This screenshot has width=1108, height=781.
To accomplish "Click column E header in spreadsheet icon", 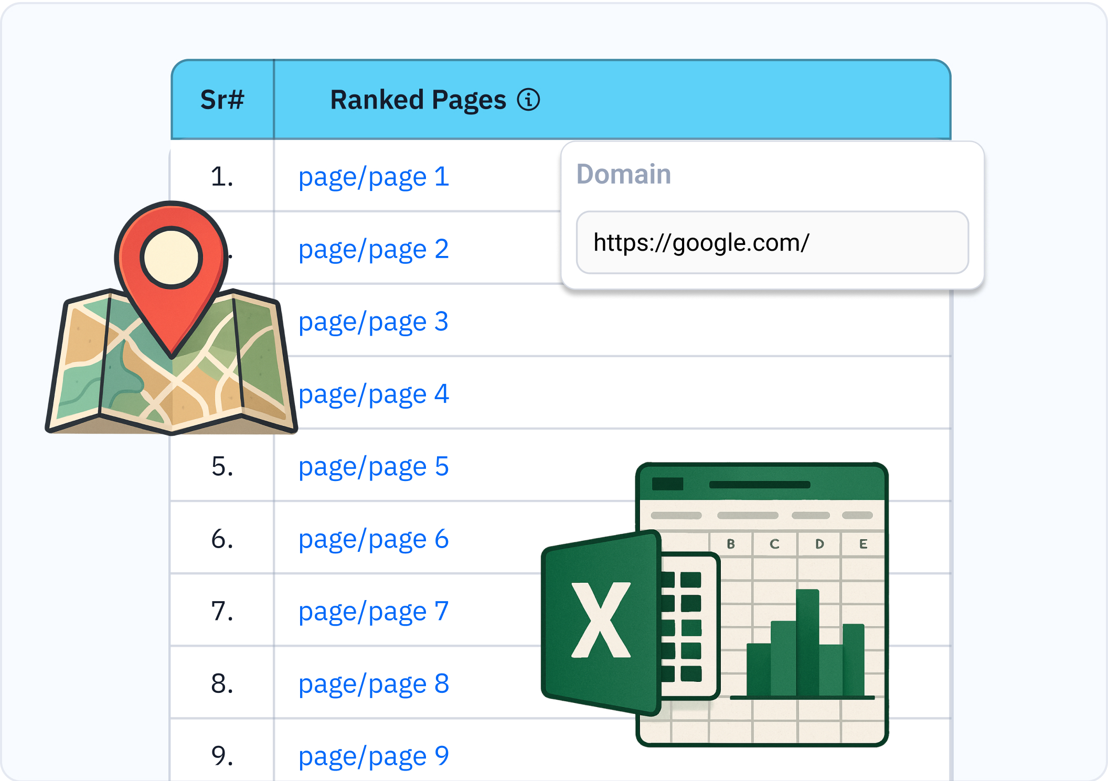I will tap(863, 544).
